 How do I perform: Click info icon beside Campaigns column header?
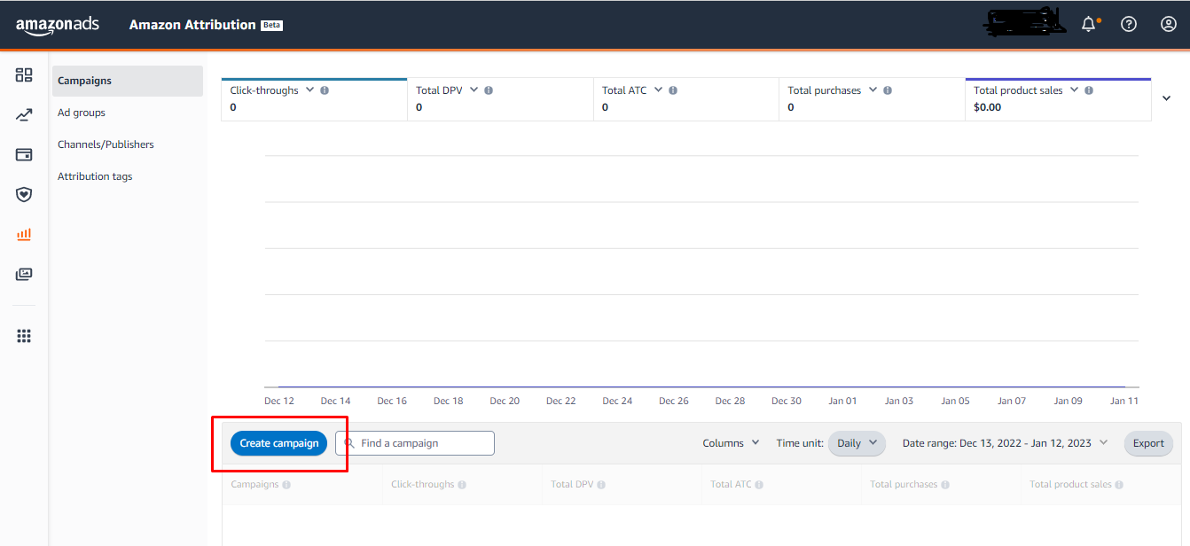point(286,485)
